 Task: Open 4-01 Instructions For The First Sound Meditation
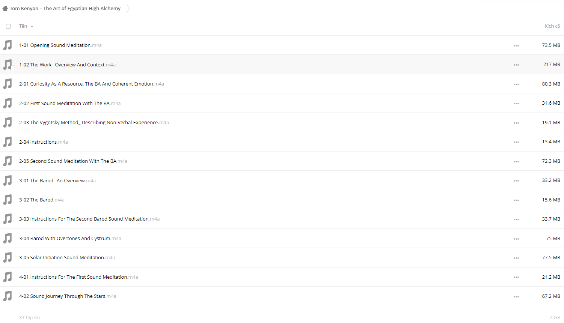coord(78,277)
